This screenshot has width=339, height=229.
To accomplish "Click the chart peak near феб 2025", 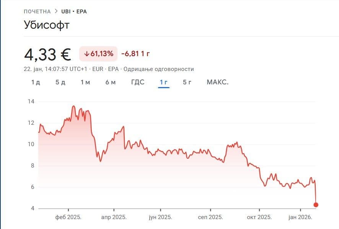I will point(73,106).
